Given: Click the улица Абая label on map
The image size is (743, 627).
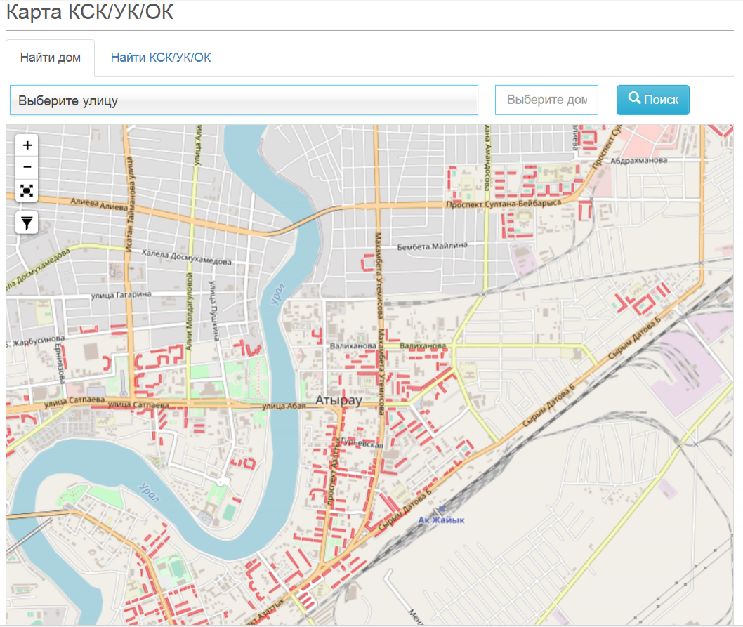Looking at the screenshot, I should pyautogui.click(x=284, y=406).
